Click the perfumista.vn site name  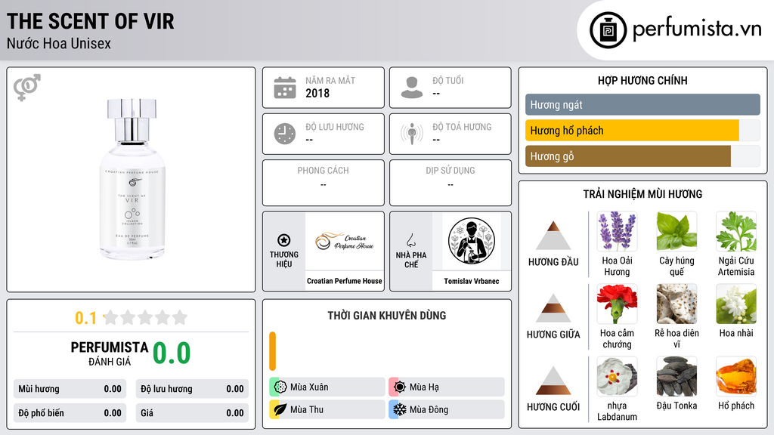tap(697, 29)
